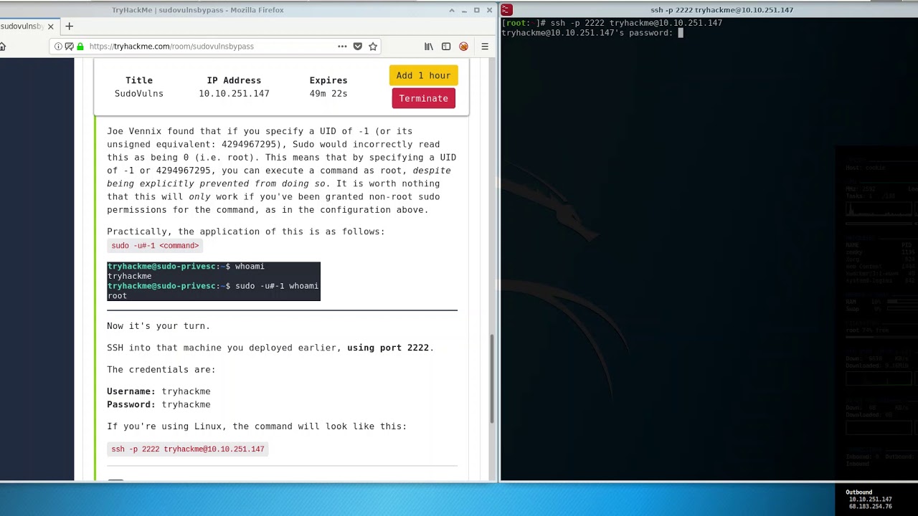Click the whoami terminal screenshot image

coord(214,281)
